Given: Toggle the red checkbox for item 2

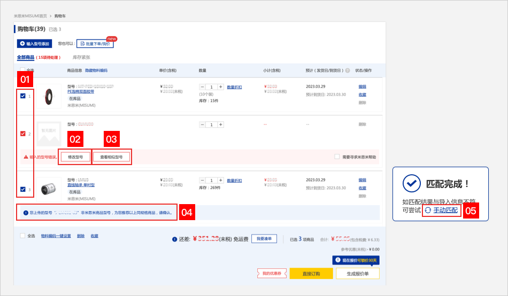Looking at the screenshot, I should (x=22, y=134).
